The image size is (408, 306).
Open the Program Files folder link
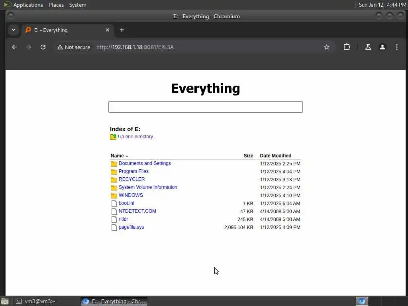133,171
